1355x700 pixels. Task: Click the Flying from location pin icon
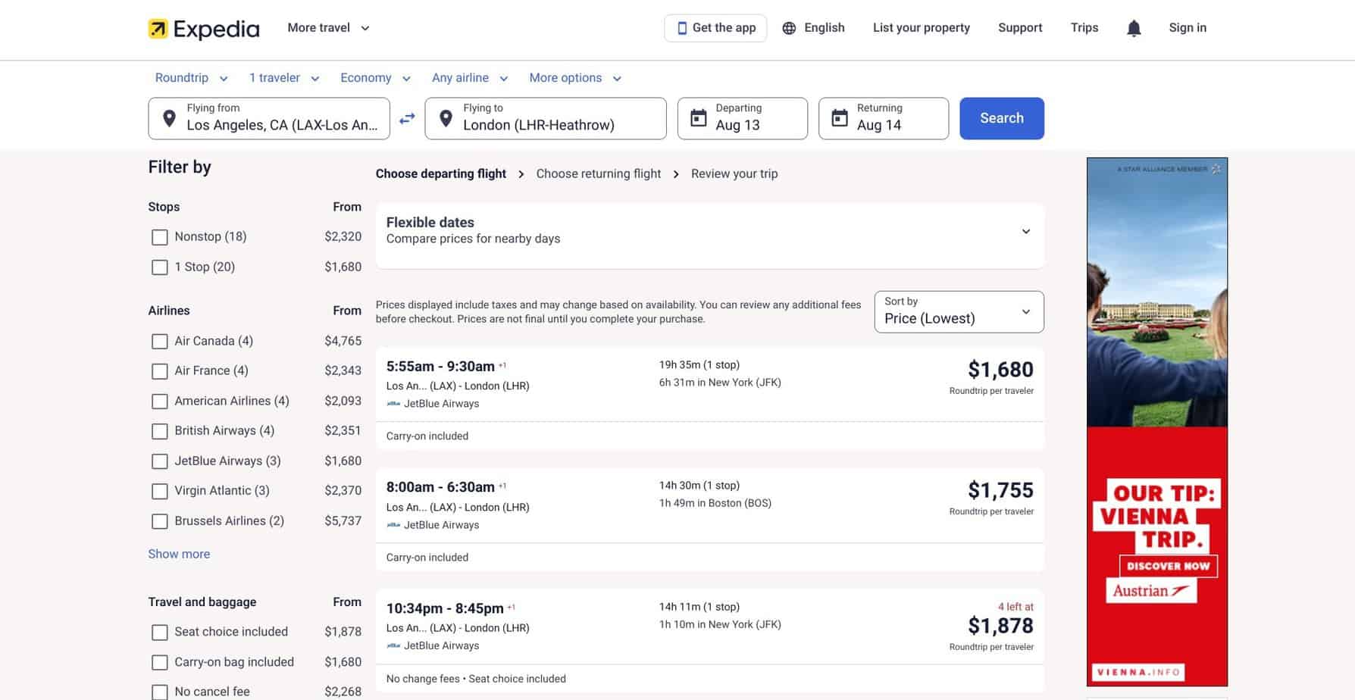coord(169,118)
